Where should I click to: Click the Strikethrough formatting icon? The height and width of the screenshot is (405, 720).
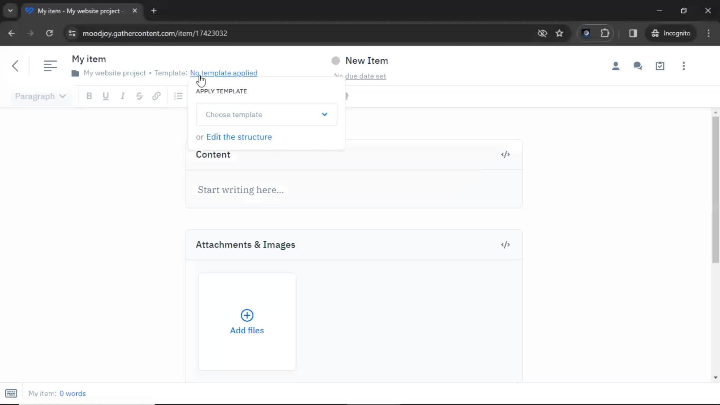tap(139, 96)
